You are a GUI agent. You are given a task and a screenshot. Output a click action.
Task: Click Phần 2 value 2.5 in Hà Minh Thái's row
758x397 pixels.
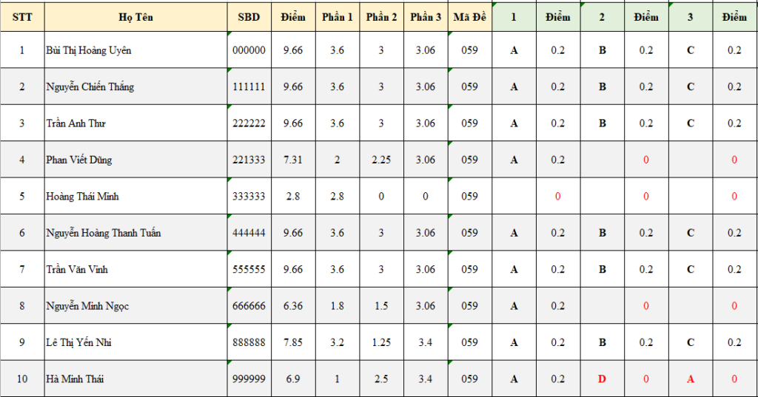381,379
